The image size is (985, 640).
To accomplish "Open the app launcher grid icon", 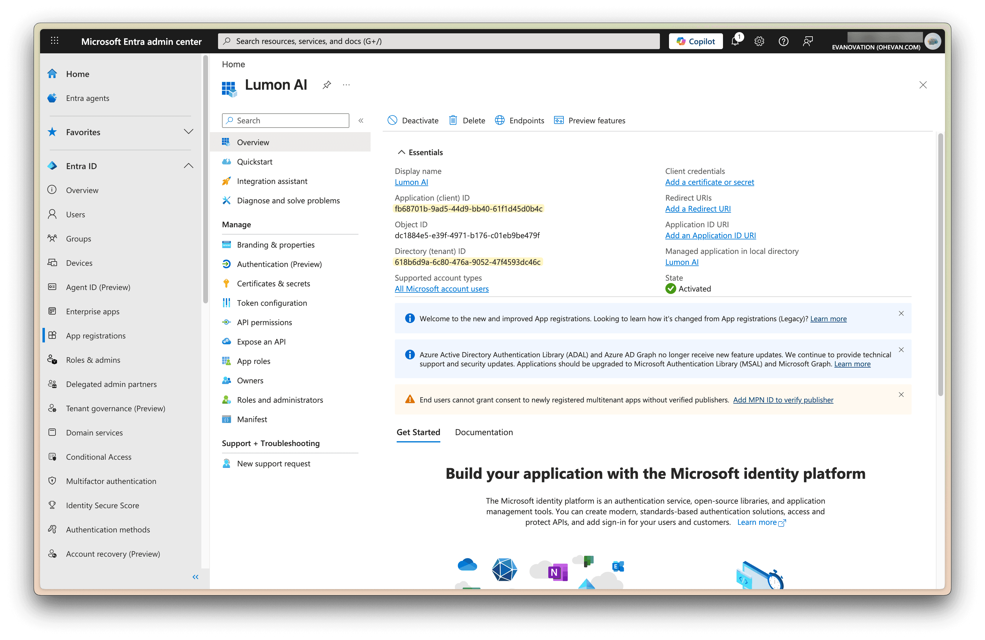I will [55, 41].
